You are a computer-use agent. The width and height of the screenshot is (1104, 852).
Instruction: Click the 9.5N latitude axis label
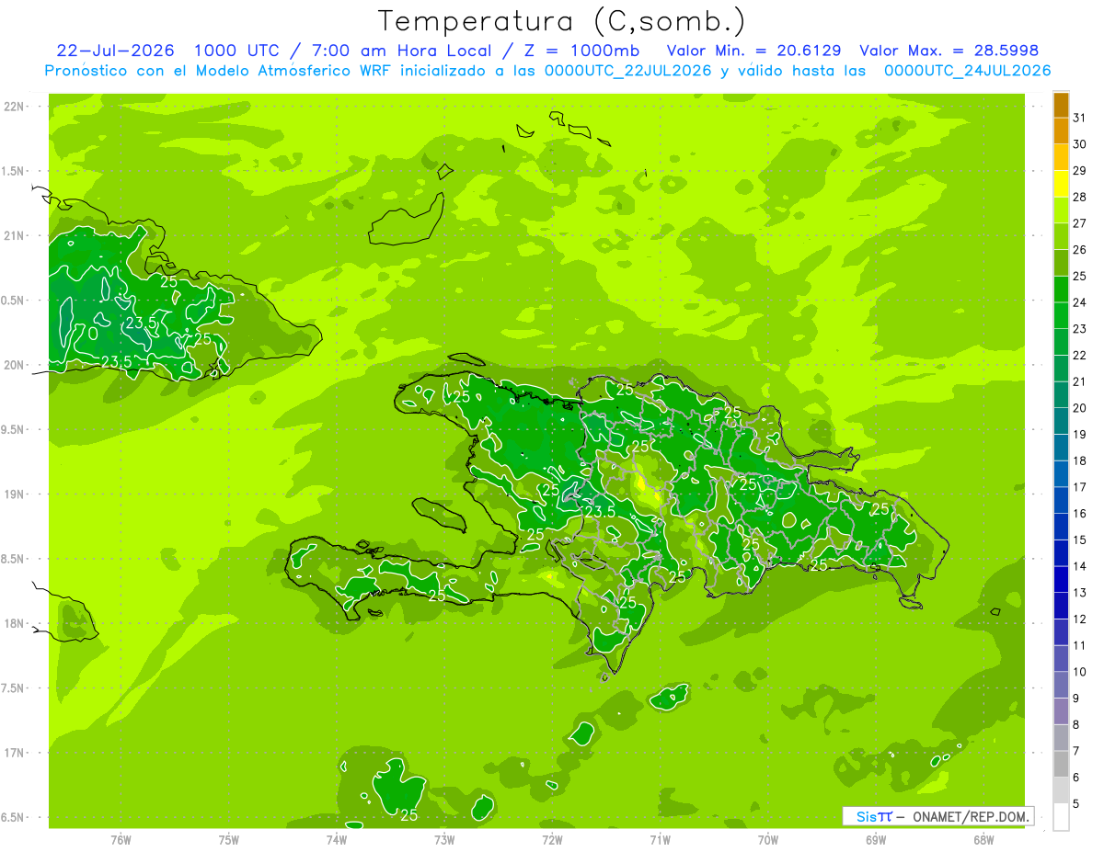tap(13, 429)
